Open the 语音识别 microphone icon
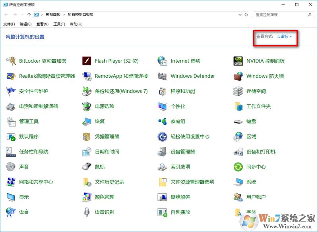Viewport: 318px width, 232px height. pyautogui.click(x=87, y=212)
